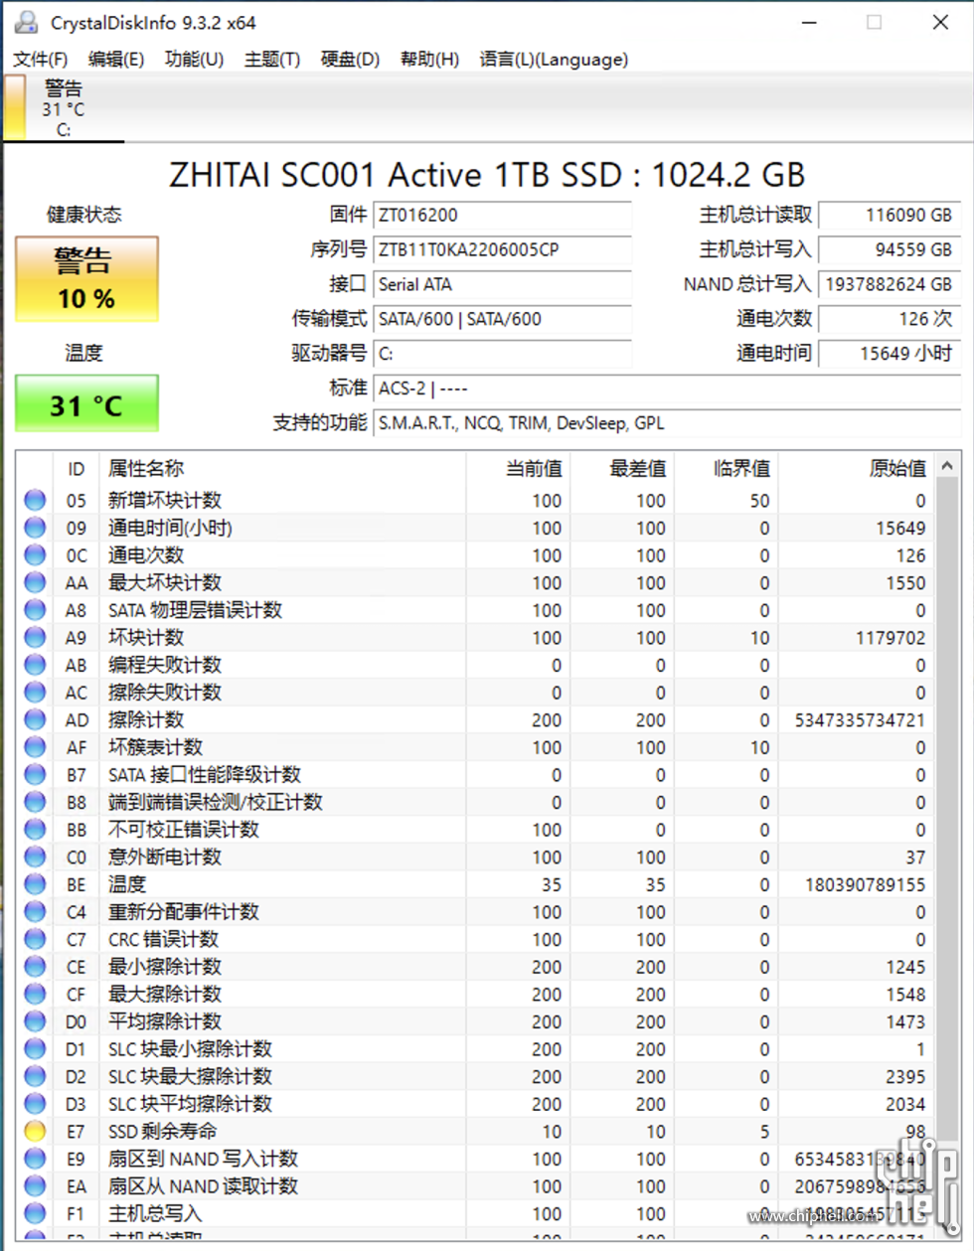Click the 主机总计写入 value 94559 GB
This screenshot has height=1251, width=974.
point(890,249)
